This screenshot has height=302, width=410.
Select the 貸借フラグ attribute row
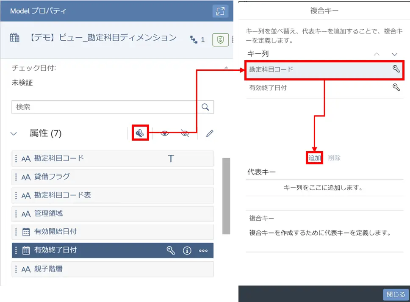113,177
